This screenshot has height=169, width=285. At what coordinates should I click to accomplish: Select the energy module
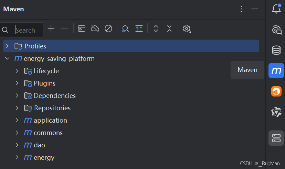click(x=44, y=158)
